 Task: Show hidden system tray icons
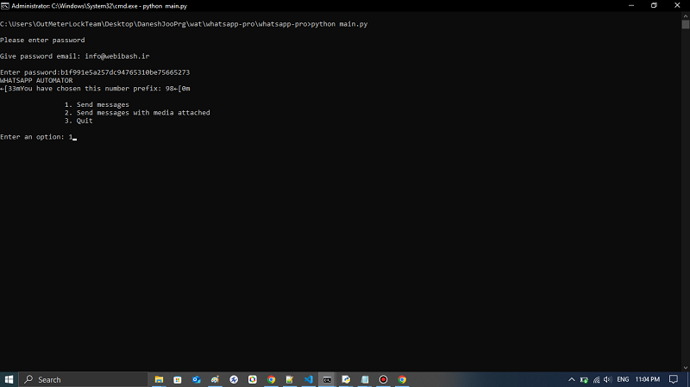571,379
